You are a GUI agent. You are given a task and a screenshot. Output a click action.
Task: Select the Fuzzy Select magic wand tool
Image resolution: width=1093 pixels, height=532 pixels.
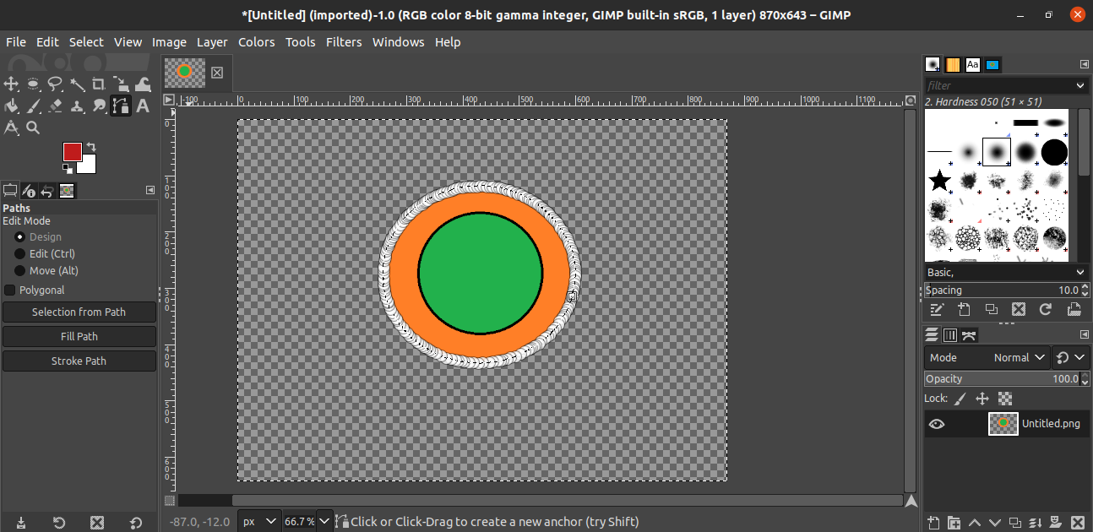click(77, 84)
